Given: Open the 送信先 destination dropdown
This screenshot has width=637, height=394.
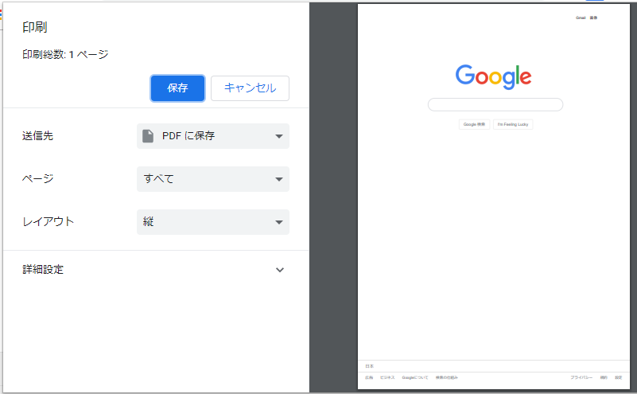Looking at the screenshot, I should (x=213, y=136).
